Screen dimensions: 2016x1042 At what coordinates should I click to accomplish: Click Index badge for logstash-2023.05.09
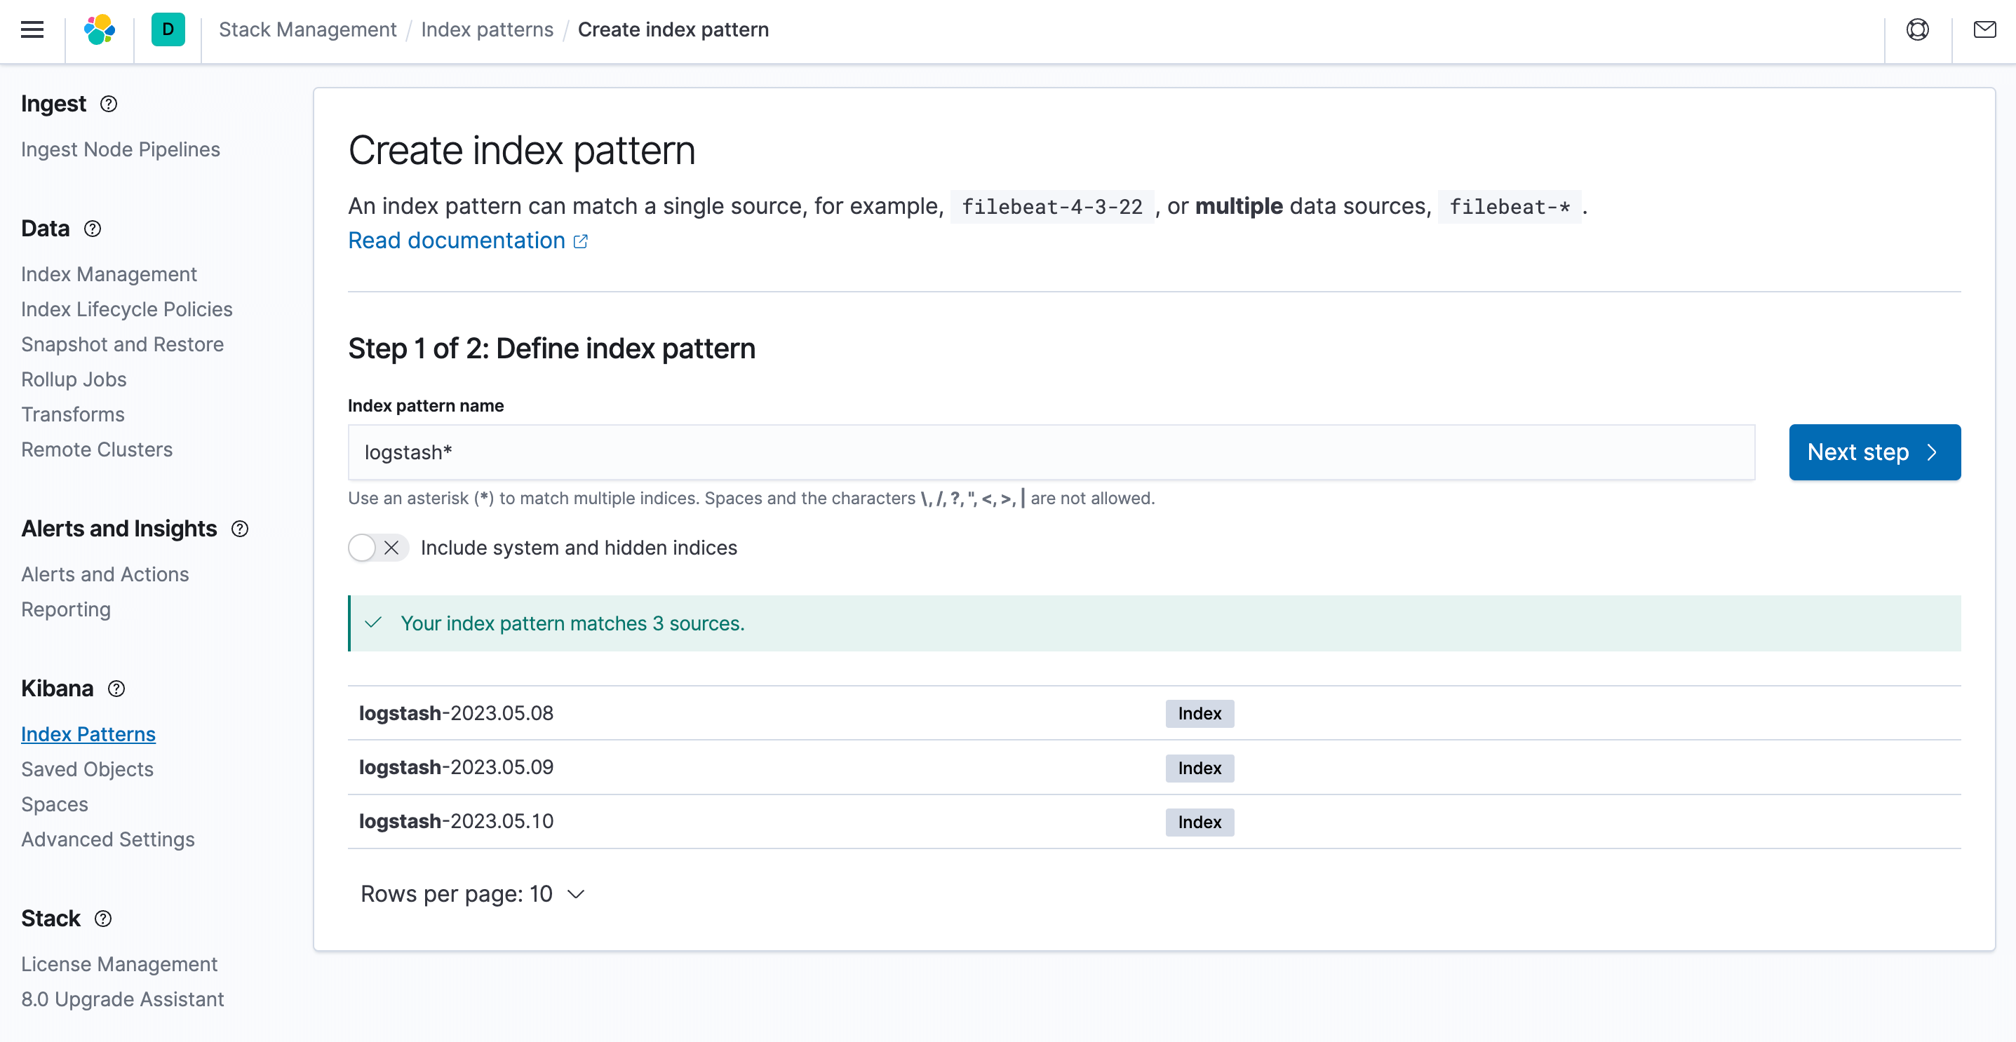pyautogui.click(x=1199, y=769)
